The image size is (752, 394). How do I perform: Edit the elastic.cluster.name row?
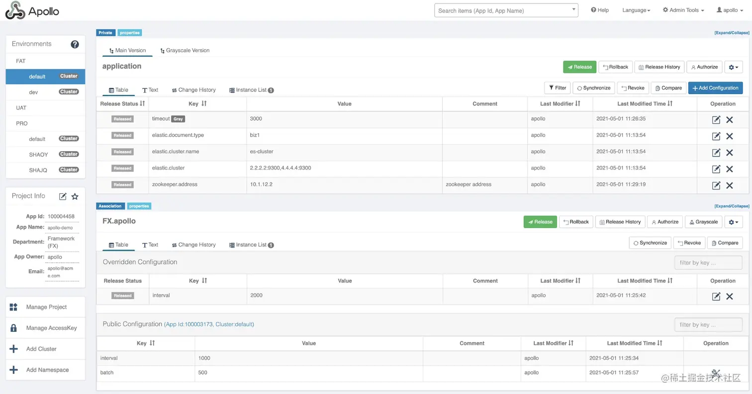coord(716,153)
